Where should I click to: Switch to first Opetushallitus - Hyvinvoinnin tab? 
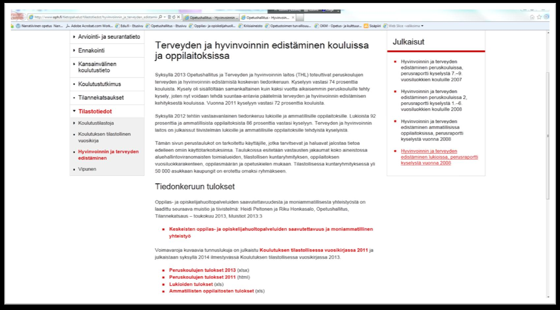(211, 17)
